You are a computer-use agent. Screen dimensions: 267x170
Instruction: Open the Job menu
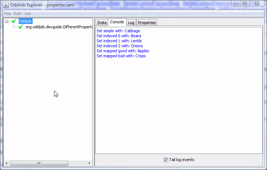pyautogui.click(x=28, y=13)
